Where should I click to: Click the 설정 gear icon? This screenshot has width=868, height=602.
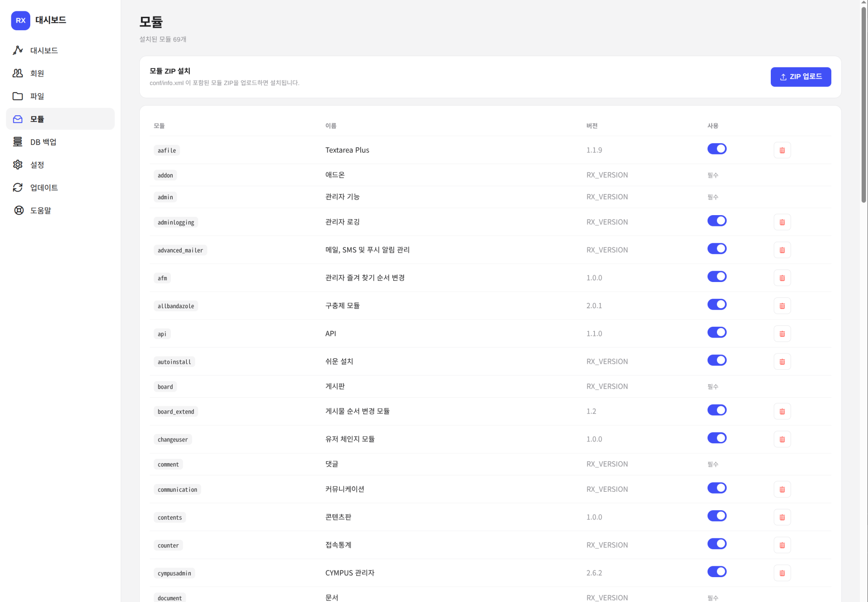pos(18,165)
